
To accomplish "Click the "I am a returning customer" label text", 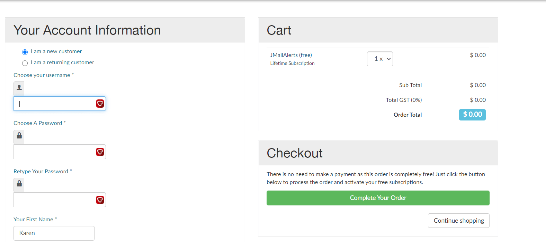I will [62, 62].
